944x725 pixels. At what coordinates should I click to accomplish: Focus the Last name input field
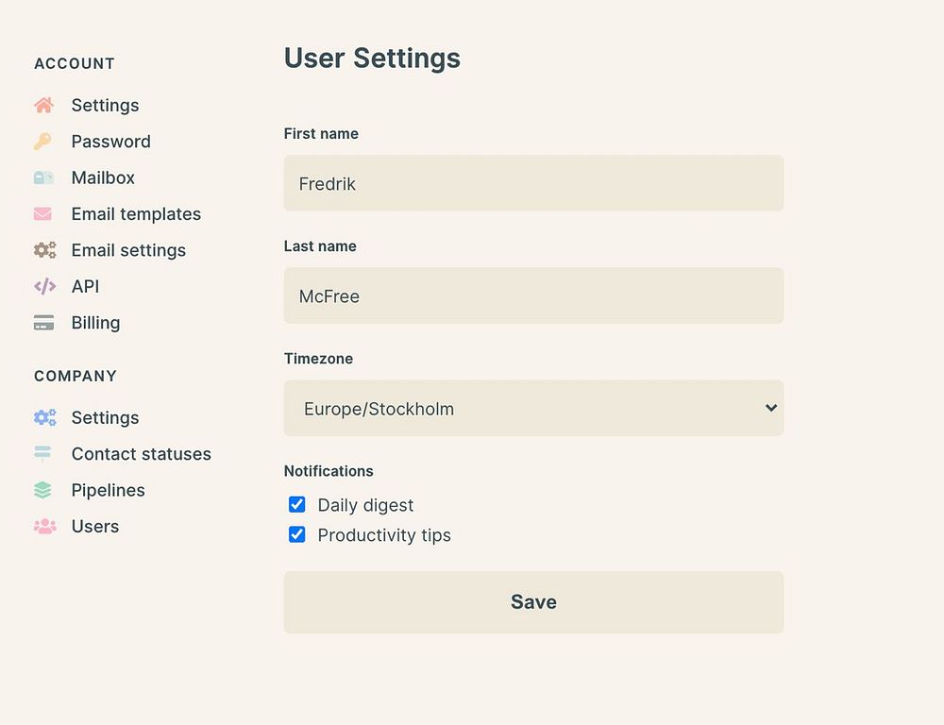click(x=533, y=295)
